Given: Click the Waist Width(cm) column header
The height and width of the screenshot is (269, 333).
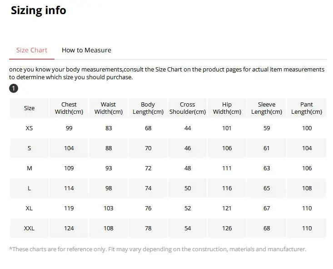Looking at the screenshot, I should (x=108, y=108).
